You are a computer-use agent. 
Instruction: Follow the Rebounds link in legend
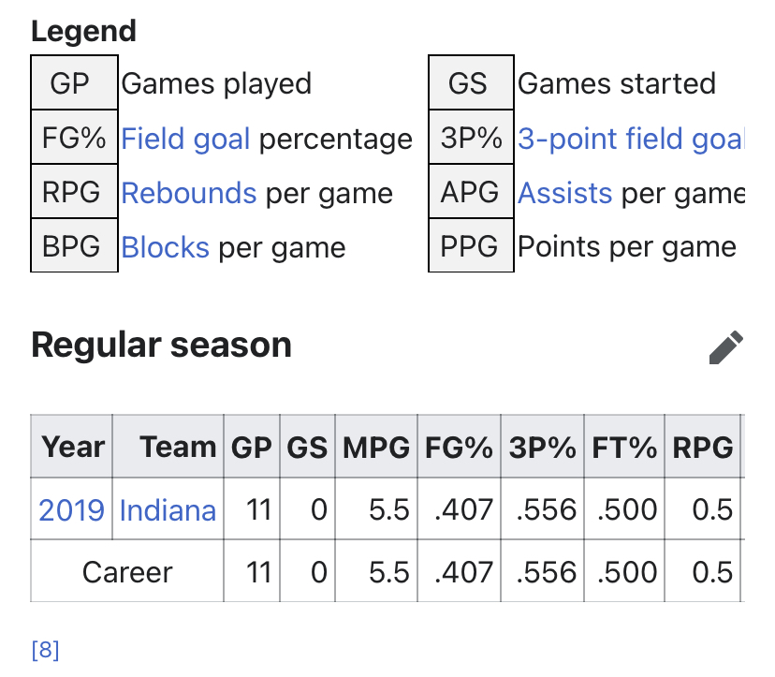point(189,193)
